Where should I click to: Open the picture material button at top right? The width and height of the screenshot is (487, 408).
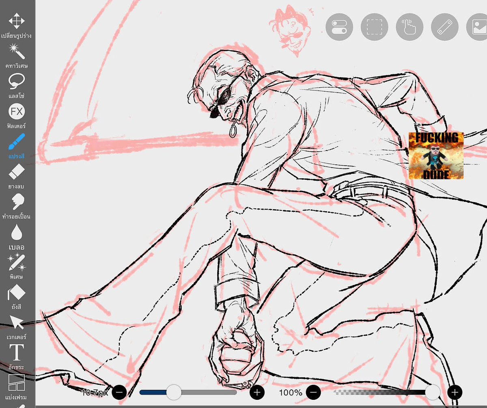(477, 26)
